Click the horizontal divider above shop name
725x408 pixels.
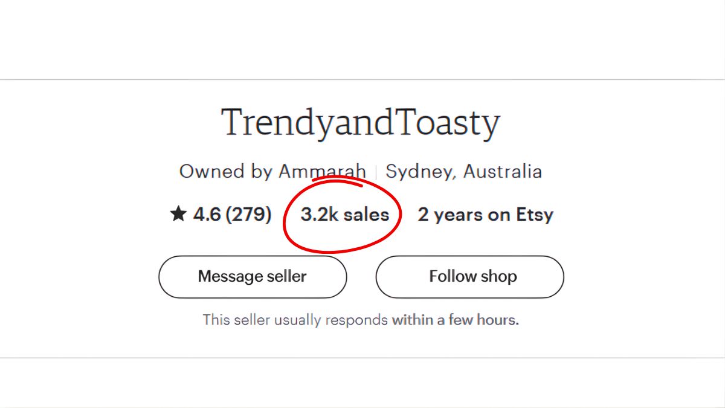click(x=362, y=80)
